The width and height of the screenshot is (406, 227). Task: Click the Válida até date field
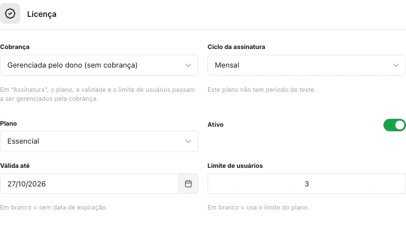click(x=89, y=184)
